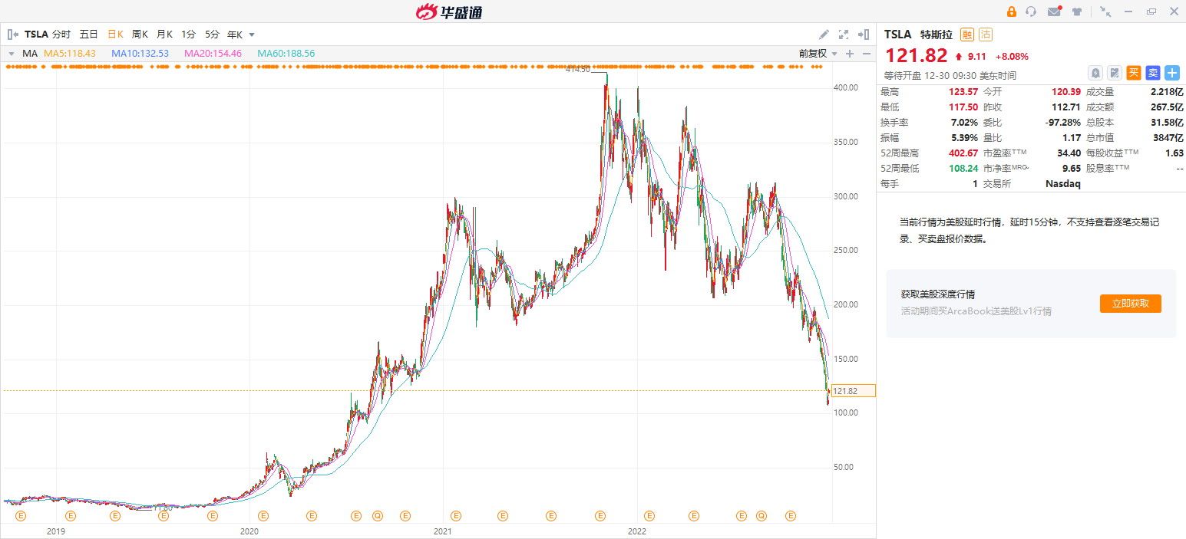Click the orange 买 buy button
Image resolution: width=1186 pixels, height=539 pixels.
point(1134,73)
